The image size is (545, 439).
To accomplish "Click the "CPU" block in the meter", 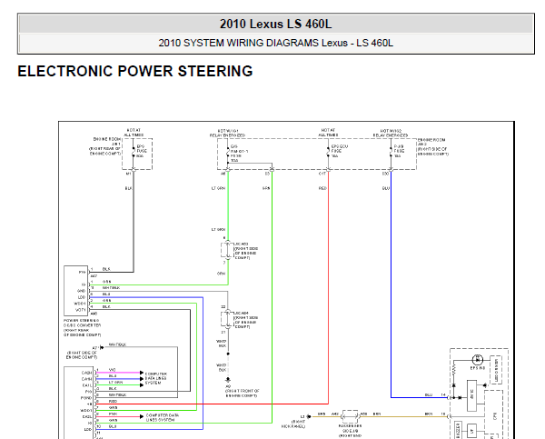I will [495, 415].
